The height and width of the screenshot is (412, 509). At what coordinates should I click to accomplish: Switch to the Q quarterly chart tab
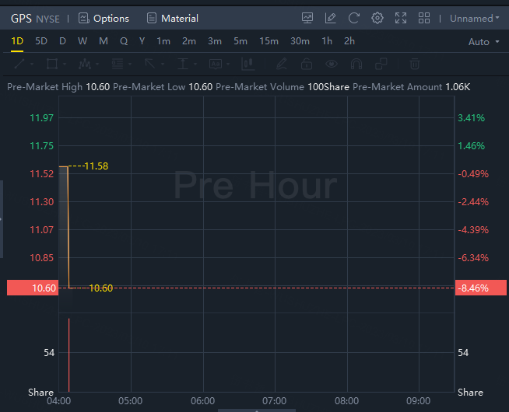tap(124, 41)
